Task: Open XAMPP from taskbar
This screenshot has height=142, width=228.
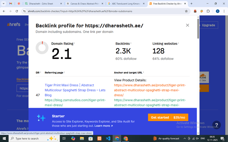Action: click(99, 138)
